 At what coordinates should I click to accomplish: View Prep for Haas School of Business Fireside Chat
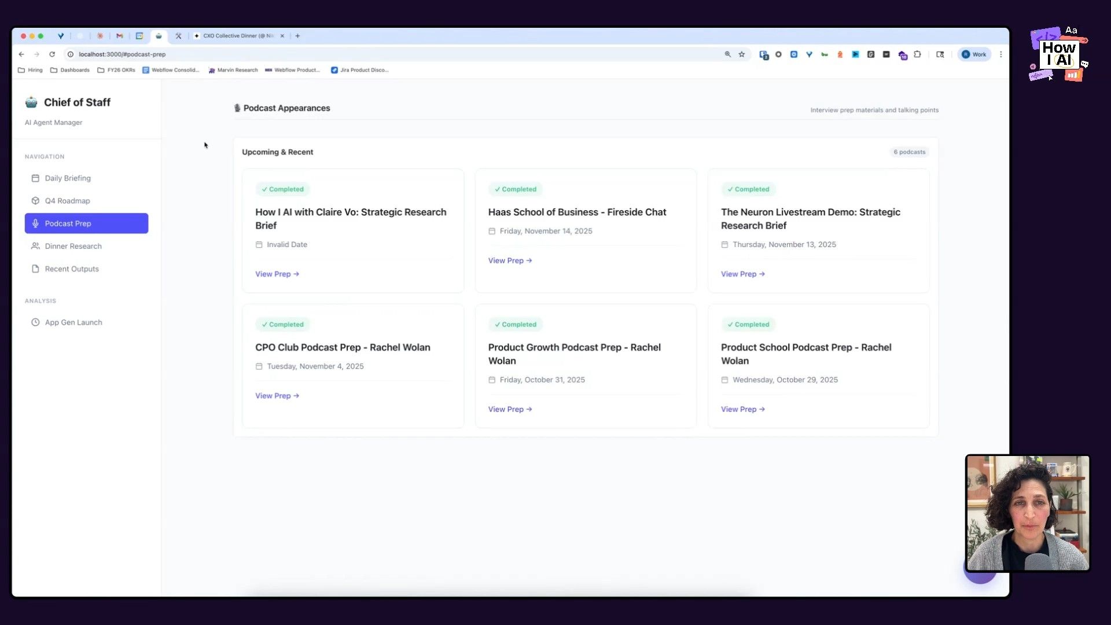pyautogui.click(x=510, y=261)
